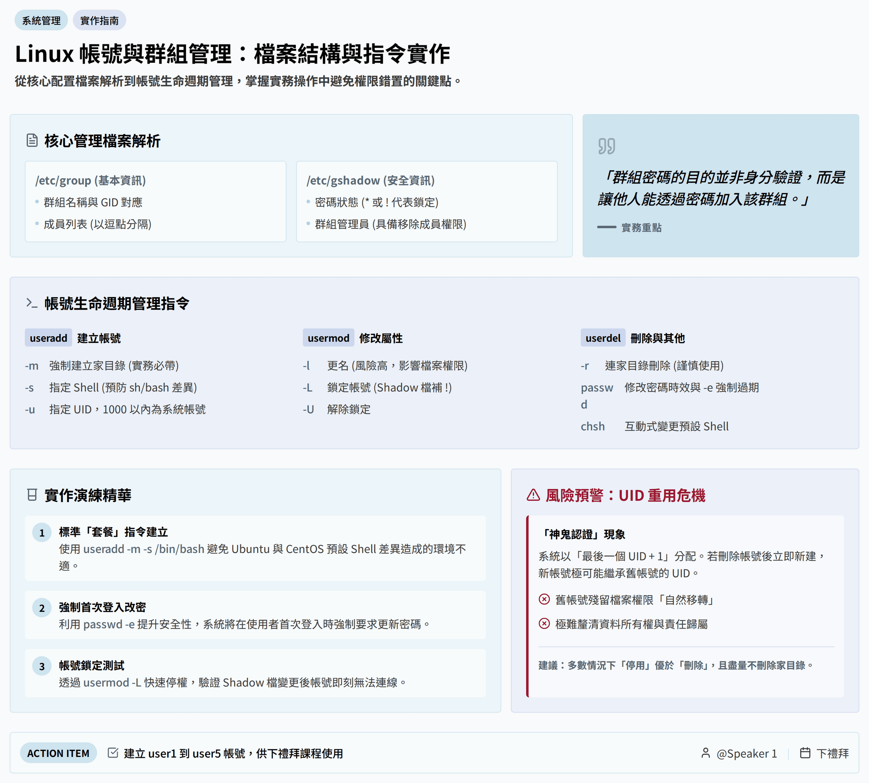Screen dimensions: 869x783
Task: Click the @Speaker 1 assignee text
Action: [746, 753]
